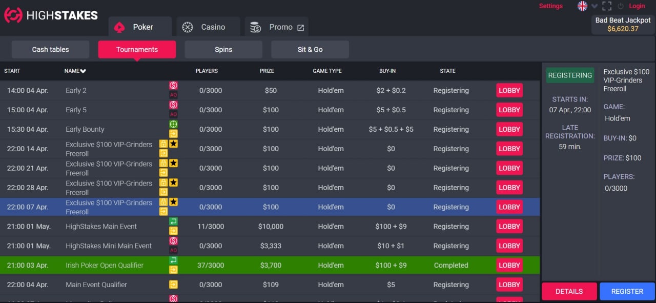Open Details for the selected tournament
Screen dimensions: 656x303
569,291
